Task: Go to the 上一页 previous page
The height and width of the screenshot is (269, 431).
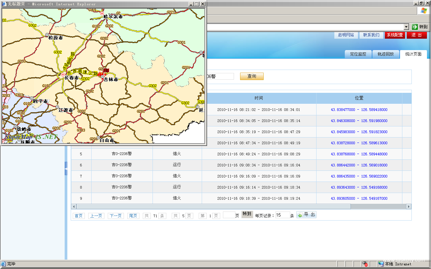Action: coord(96,216)
